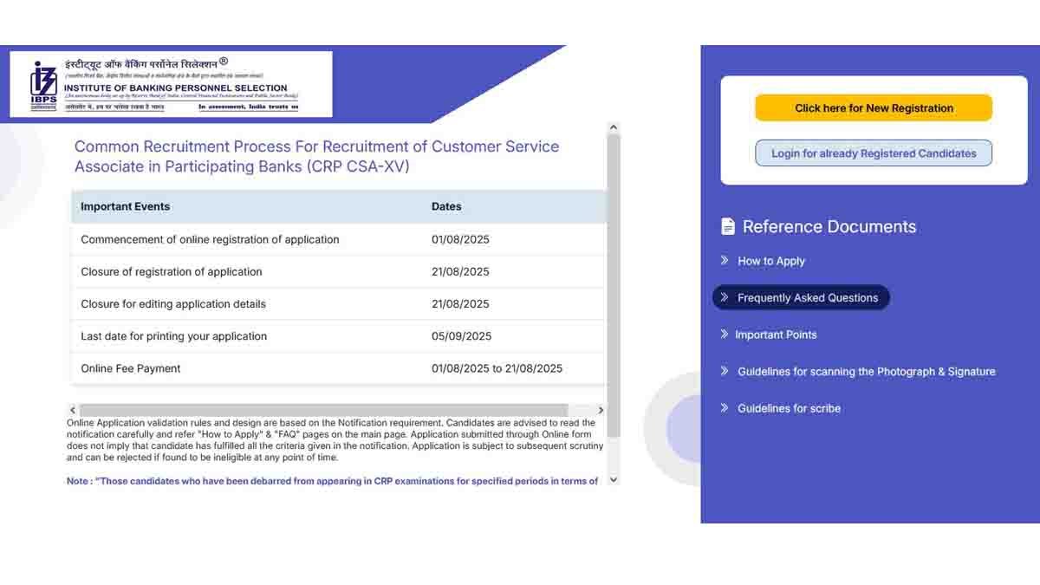Viewport: 1040px width, 585px height.
Task: Click here for New Registration button
Action: point(874,107)
